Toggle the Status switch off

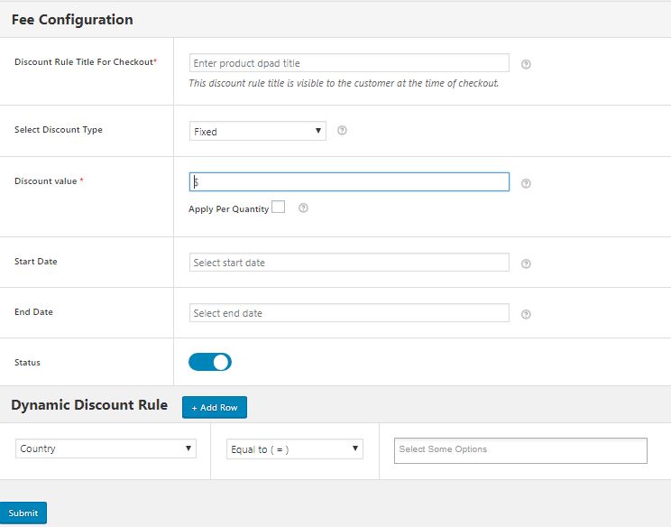[210, 362]
